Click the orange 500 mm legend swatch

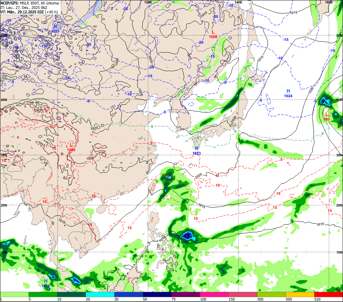[x=300, y=294]
